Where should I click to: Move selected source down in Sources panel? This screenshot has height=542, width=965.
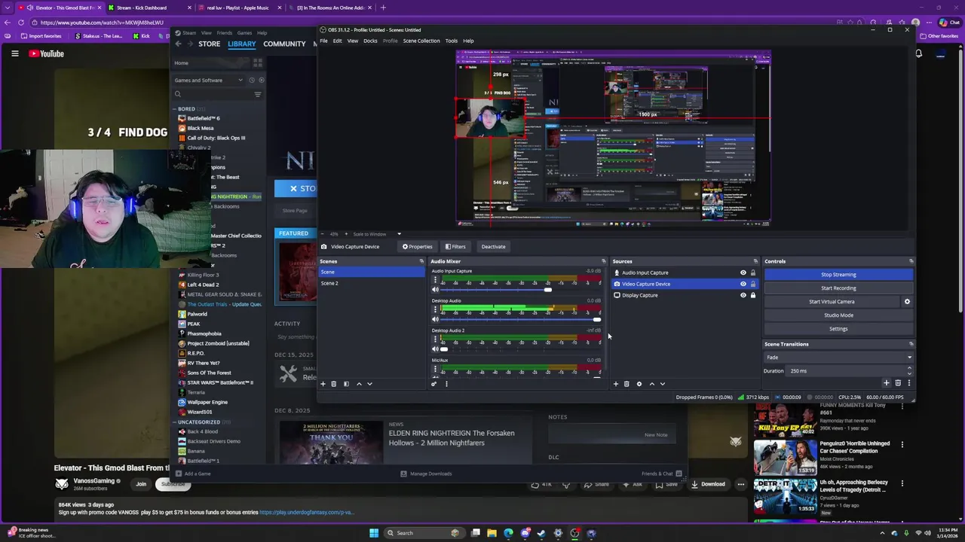point(663,384)
